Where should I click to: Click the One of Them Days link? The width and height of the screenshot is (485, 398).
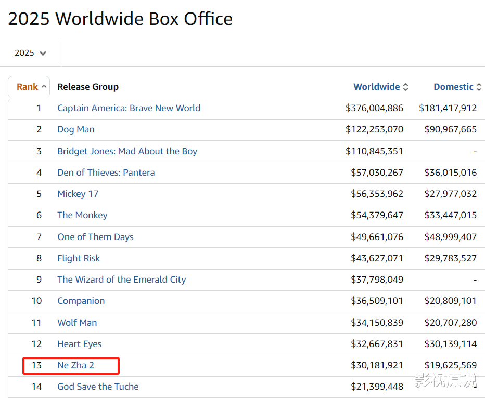tap(95, 237)
